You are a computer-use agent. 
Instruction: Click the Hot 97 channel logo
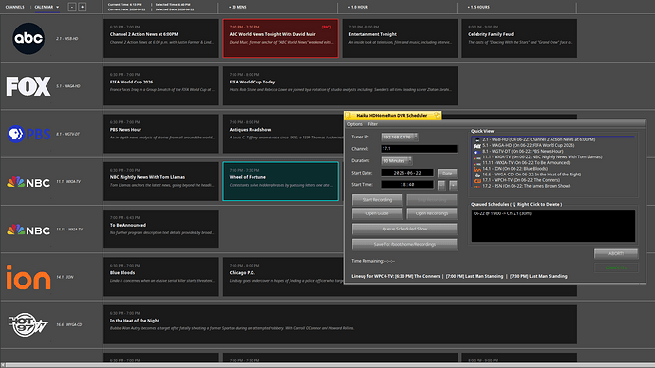[x=28, y=324]
